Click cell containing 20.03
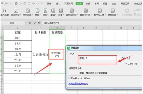The image size is (143, 94). [x=18, y=71]
